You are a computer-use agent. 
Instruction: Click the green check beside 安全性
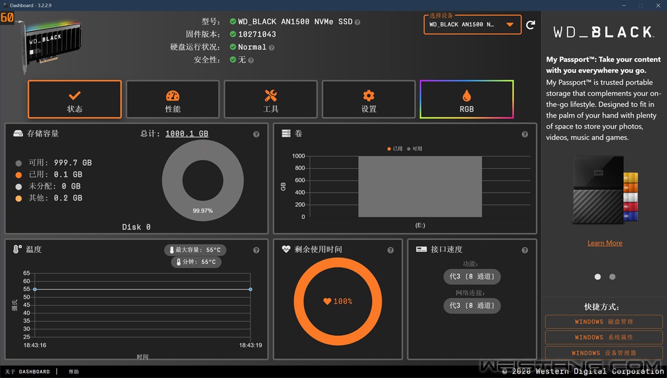[x=233, y=60]
